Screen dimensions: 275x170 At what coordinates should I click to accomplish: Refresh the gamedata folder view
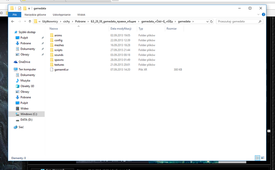point(211,21)
